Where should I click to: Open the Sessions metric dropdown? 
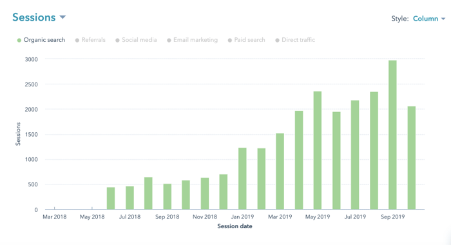click(x=39, y=17)
